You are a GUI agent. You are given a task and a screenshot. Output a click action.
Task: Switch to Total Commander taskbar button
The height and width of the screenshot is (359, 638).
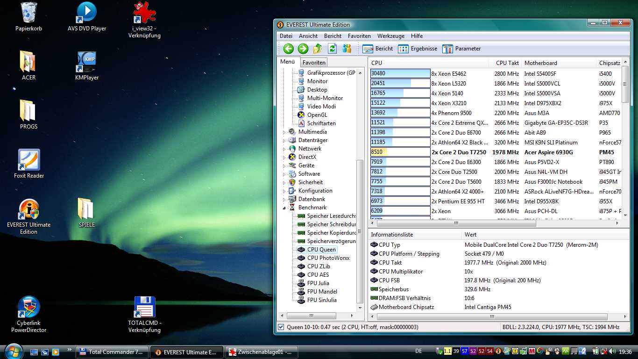click(112, 352)
